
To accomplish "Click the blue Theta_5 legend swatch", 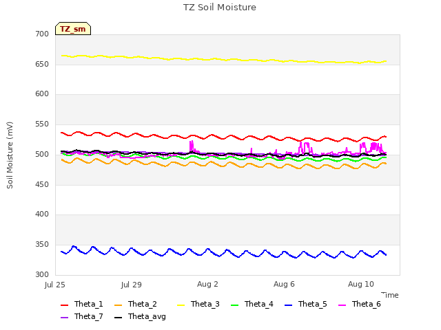I will click(288, 305).
